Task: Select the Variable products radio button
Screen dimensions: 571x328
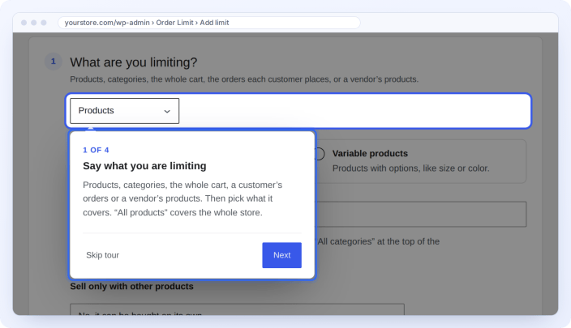Action: (320, 154)
